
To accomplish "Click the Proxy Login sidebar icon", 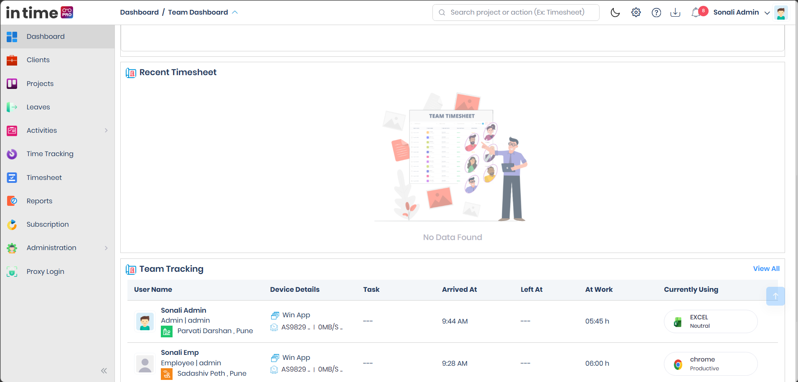I will [x=12, y=272].
